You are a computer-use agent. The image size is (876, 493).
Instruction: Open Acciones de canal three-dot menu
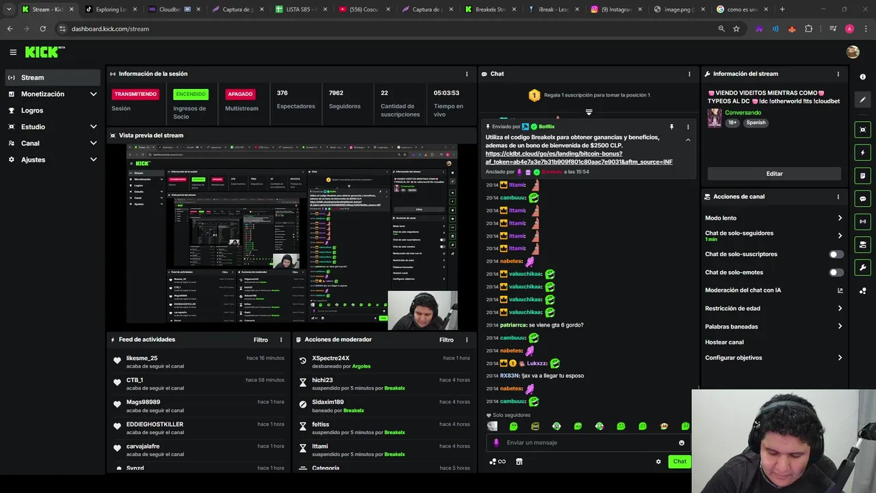coord(838,197)
